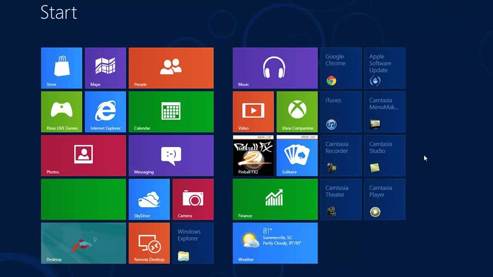Open the Solitaire tile
The width and height of the screenshot is (493, 277).
click(297, 155)
